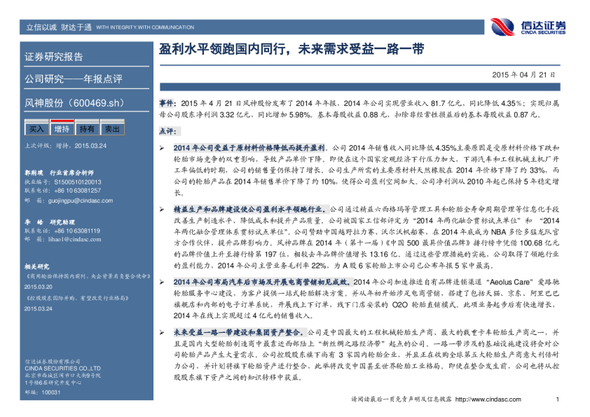This screenshot has height=417, width=590.
Task: Click the 相关研究 section heading
Action: click(x=36, y=266)
